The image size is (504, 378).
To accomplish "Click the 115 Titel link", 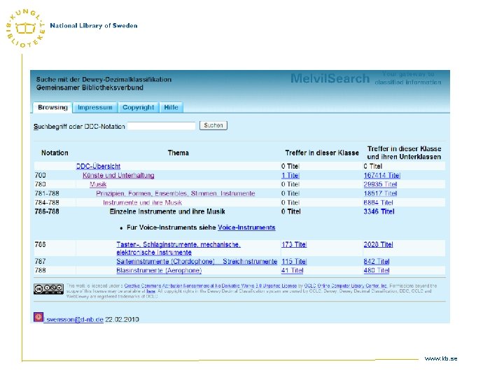I will [294, 261].
